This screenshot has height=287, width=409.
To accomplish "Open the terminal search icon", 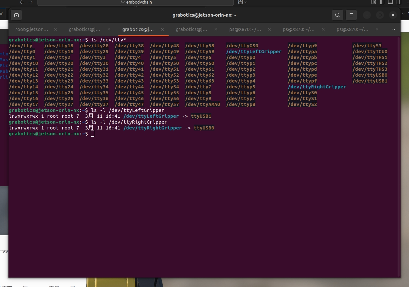I will point(338,15).
